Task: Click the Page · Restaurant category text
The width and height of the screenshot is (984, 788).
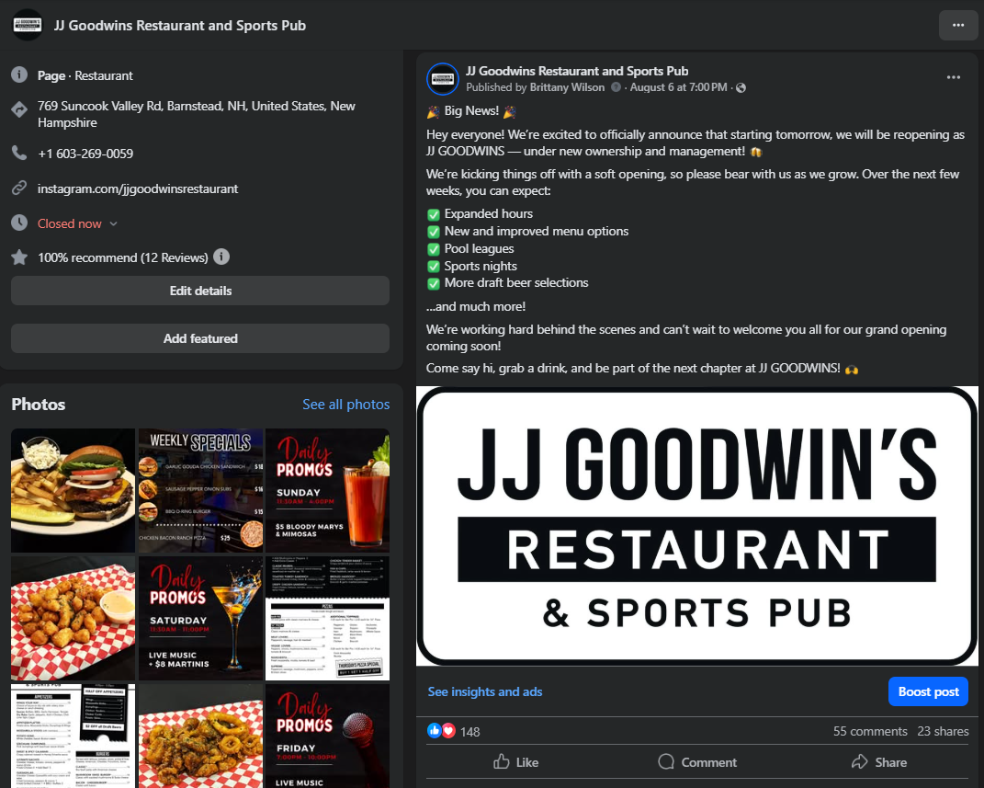Action: pos(85,75)
